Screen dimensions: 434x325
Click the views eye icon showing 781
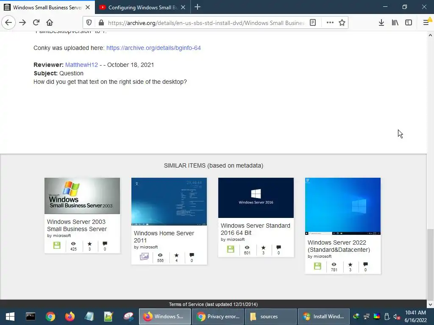pos(334,264)
